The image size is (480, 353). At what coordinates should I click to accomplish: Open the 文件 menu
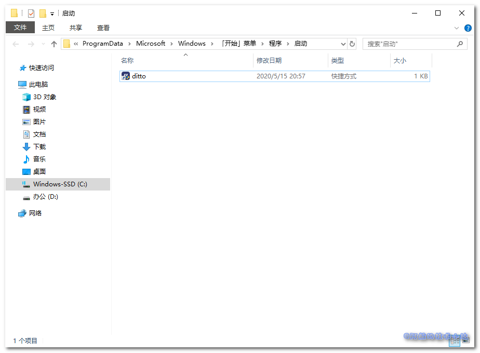click(20, 28)
